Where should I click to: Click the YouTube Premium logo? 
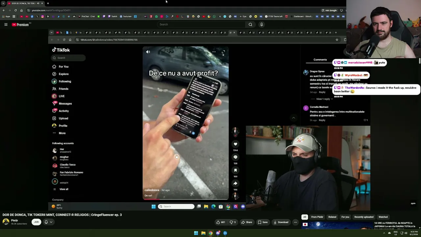click(20, 24)
